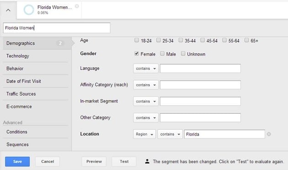Click the Other Category text input
Viewport: 288px width, 170px height.
tap(200, 118)
